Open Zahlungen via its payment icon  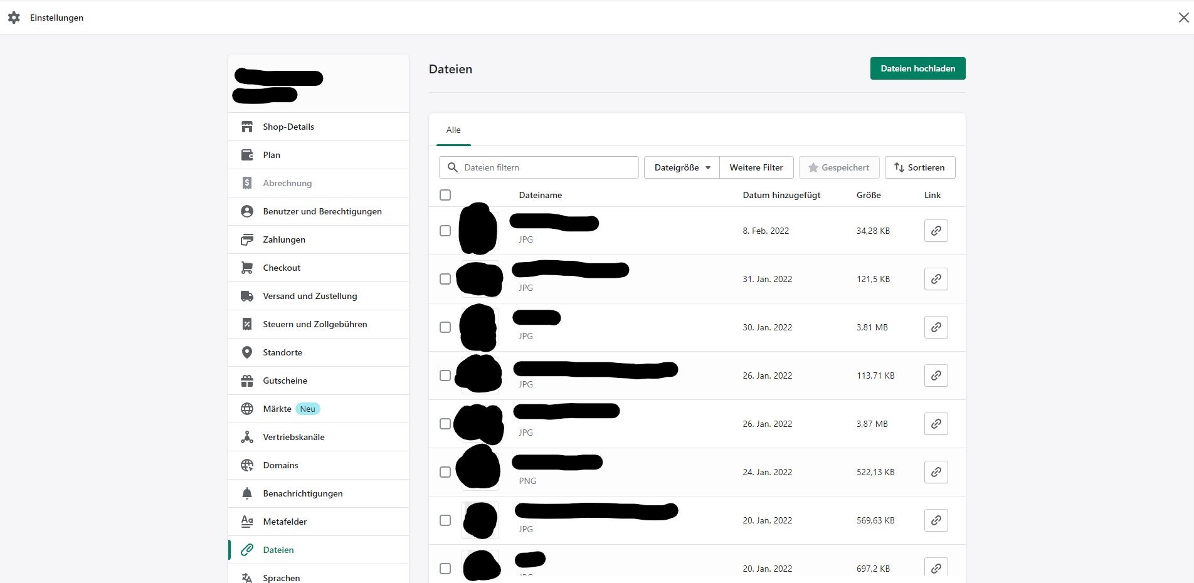point(247,239)
